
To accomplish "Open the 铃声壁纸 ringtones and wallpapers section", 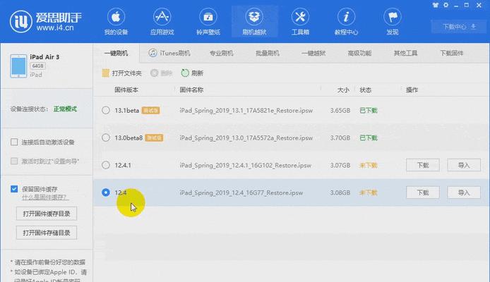I will click(x=208, y=21).
